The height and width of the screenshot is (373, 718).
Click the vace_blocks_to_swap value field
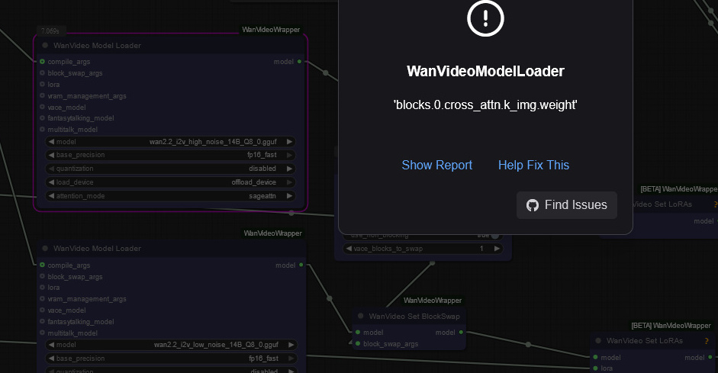[423, 249]
